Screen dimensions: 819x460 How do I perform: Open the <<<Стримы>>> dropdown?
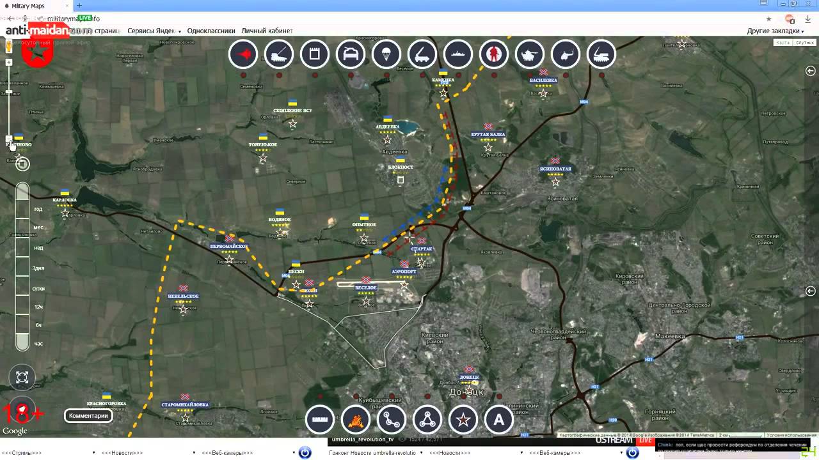[49, 453]
